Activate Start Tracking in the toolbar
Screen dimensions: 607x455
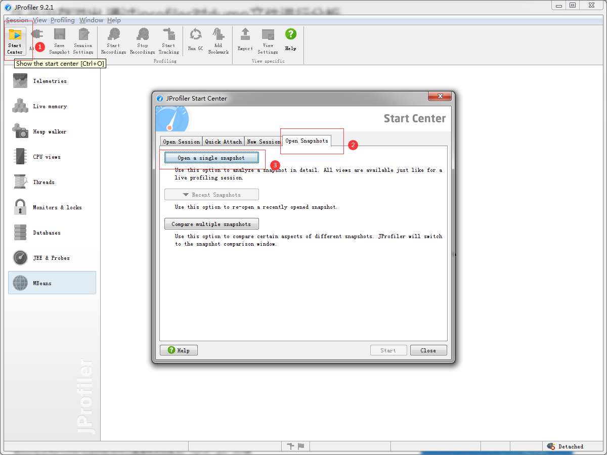tap(168, 40)
